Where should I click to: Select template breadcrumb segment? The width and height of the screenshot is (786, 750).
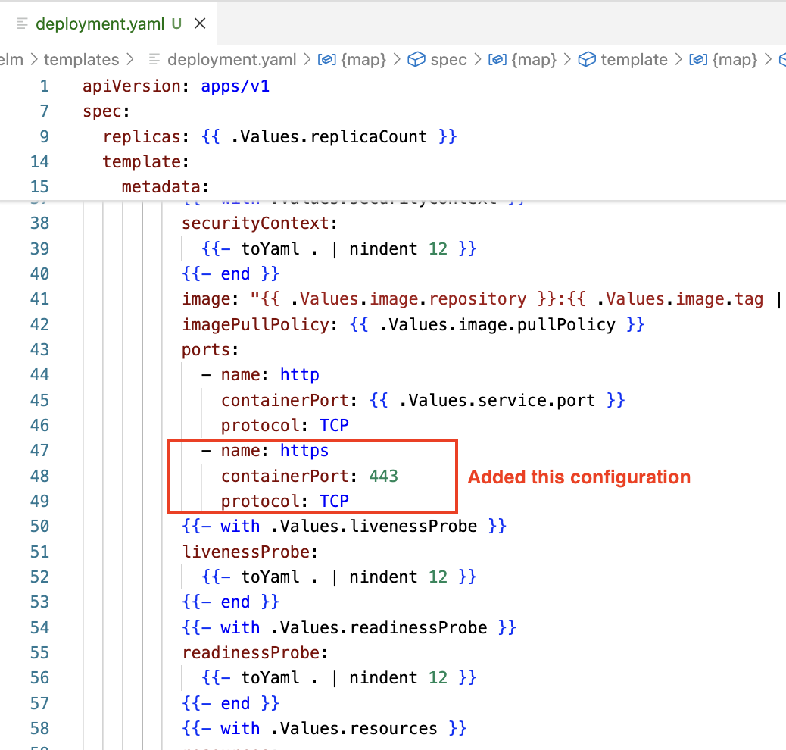tap(634, 60)
